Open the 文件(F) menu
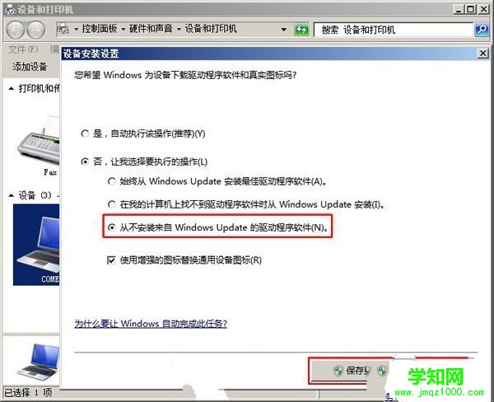This screenshot has height=402, width=494. coord(23,49)
